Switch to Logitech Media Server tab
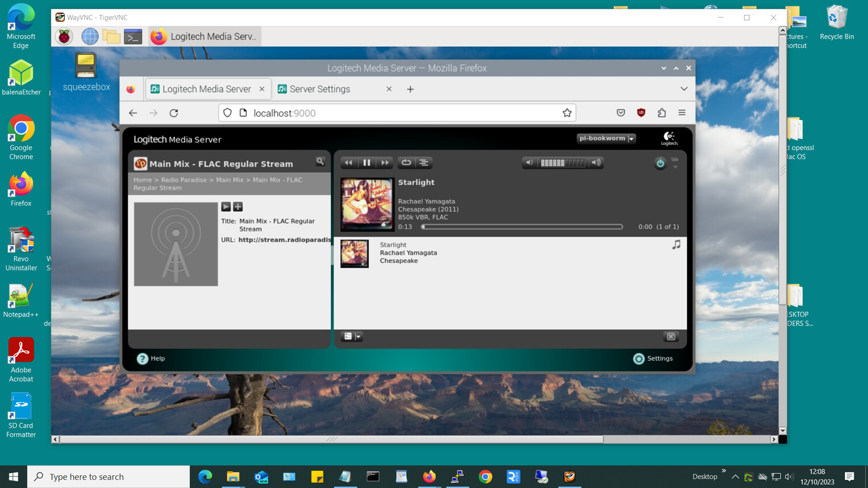The height and width of the screenshot is (488, 868). (x=208, y=89)
